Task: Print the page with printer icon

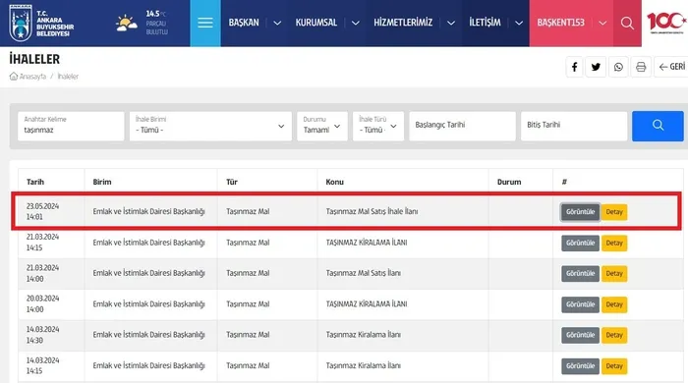Action: pyautogui.click(x=641, y=67)
